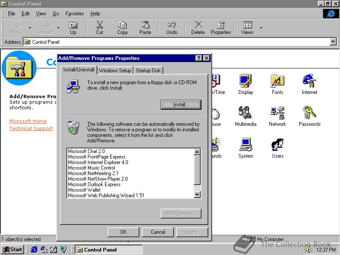Select Microsoft Internet Explorer 4.0 entry
This screenshot has height=255, width=340.
(130, 162)
